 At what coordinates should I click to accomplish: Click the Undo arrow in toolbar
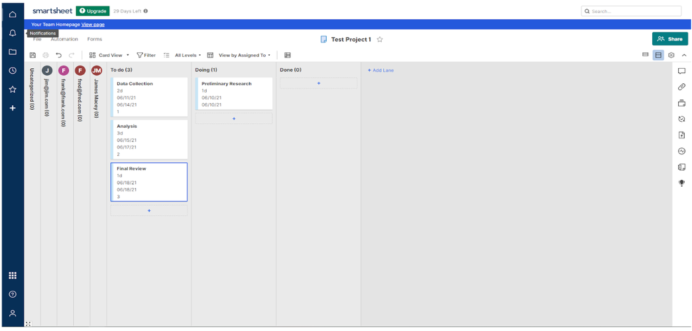[x=58, y=56]
